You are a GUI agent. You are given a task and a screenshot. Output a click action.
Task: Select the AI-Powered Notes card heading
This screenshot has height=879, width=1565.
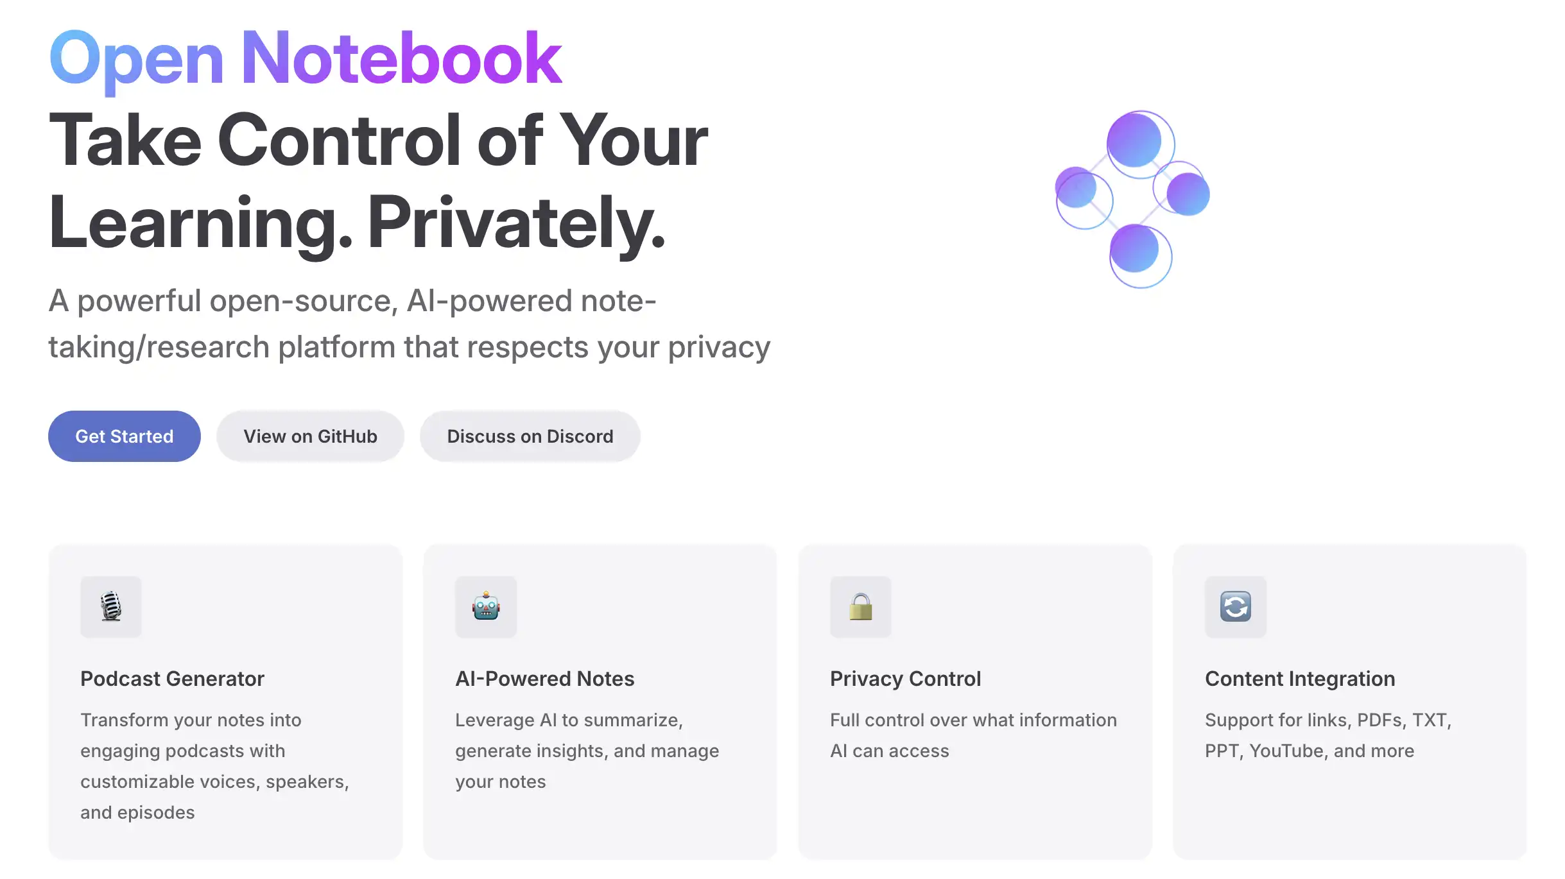tap(544, 678)
